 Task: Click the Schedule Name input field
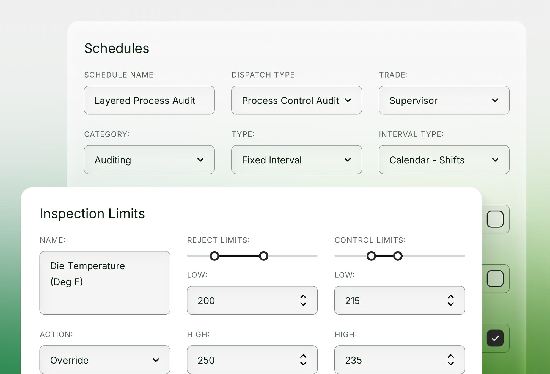149,100
